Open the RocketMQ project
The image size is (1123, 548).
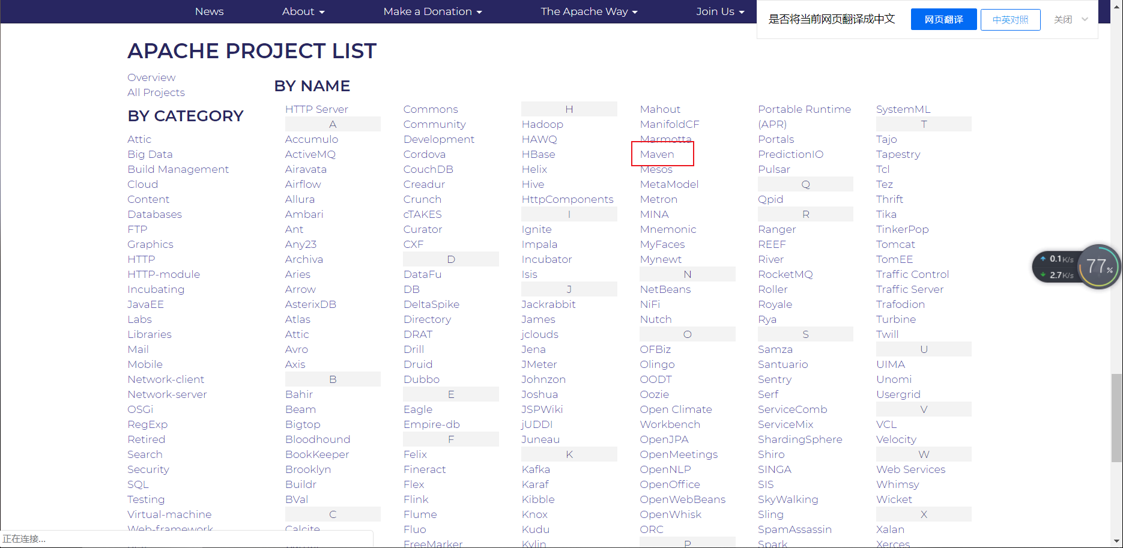tap(785, 274)
